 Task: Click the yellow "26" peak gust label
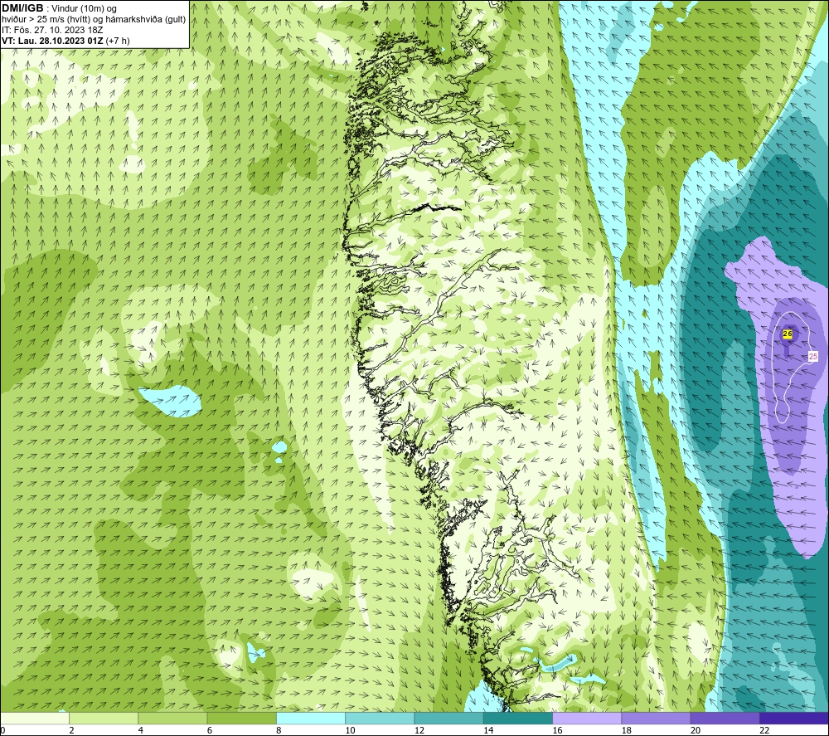click(788, 334)
